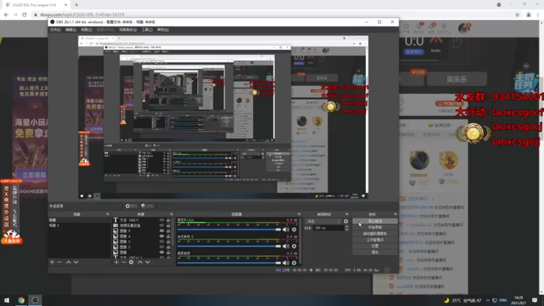This screenshot has height=306, width=544.
Task: Move the scene down in the Scenes list
Action: [x=76, y=262]
